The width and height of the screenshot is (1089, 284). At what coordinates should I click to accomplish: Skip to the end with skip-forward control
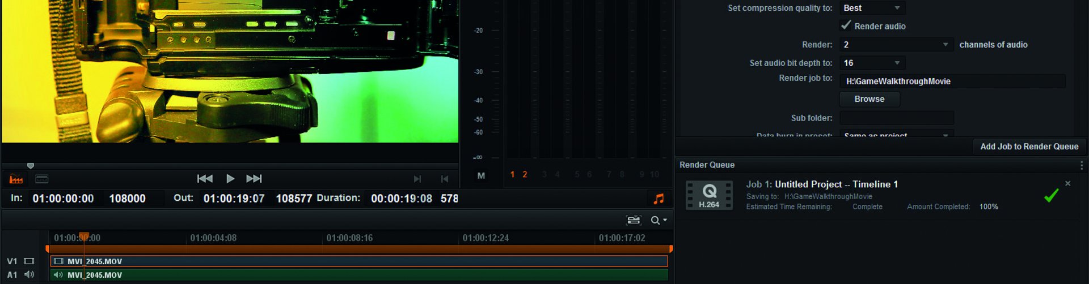[x=254, y=179]
